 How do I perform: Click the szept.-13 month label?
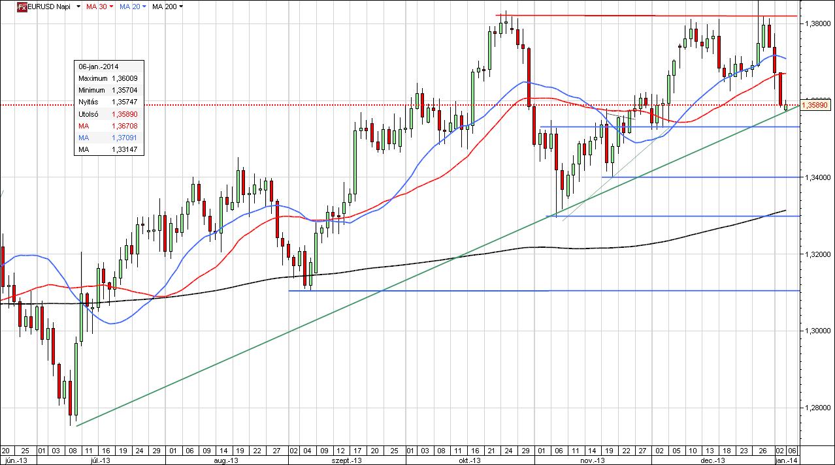coord(346,460)
